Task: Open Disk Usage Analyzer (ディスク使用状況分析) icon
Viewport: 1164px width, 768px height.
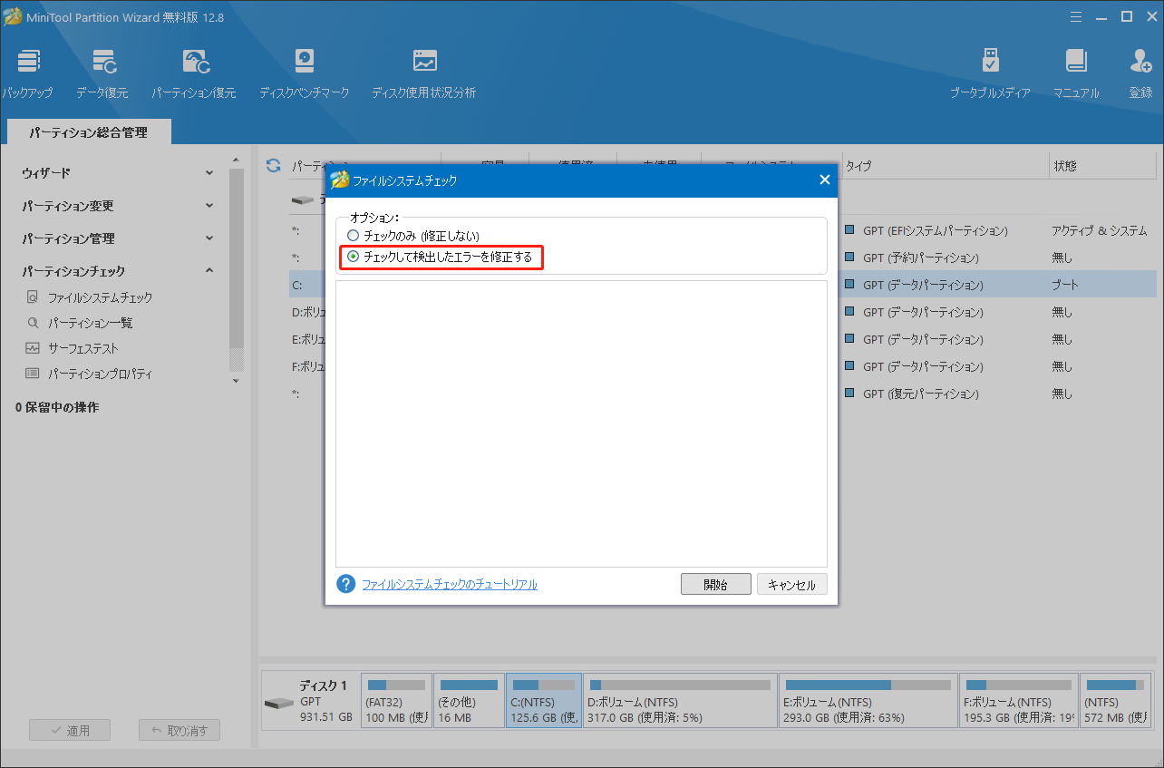Action: click(x=424, y=62)
